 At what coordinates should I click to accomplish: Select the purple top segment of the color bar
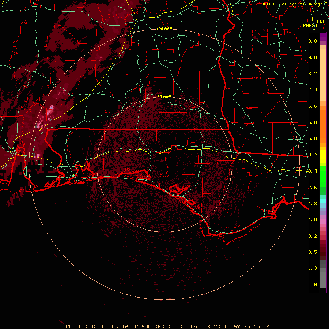pos(323,37)
